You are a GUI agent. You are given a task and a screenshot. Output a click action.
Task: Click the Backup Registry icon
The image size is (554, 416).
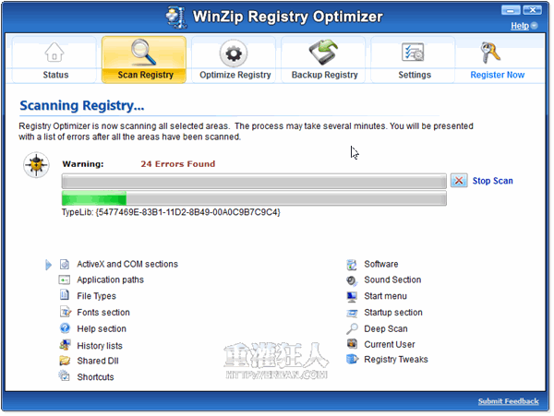[x=324, y=53]
